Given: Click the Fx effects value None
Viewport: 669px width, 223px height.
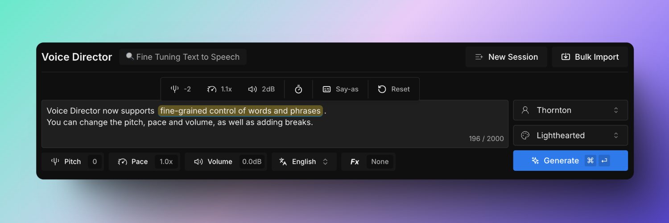Looking at the screenshot, I should pos(380,161).
